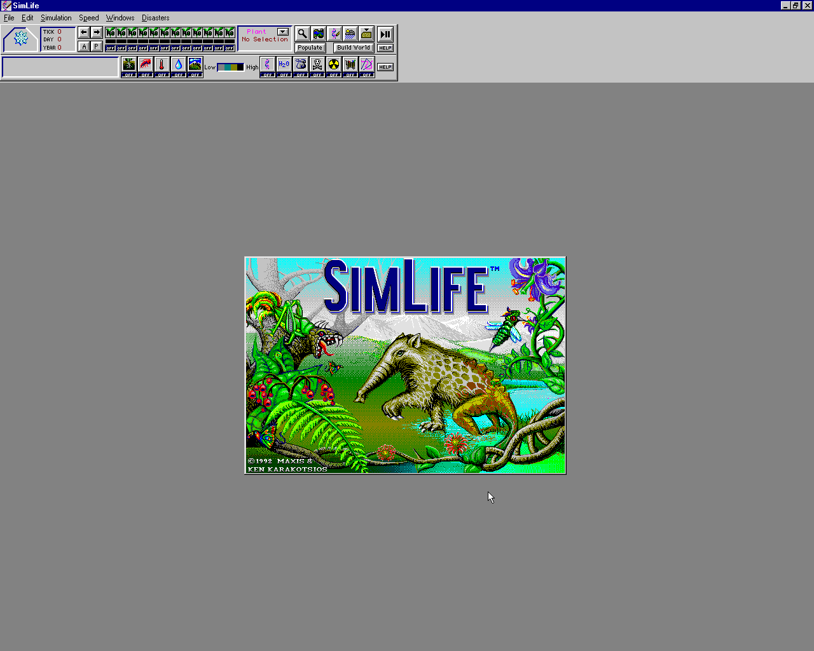
Task: Click the 'No Selection' species text
Action: click(x=265, y=39)
